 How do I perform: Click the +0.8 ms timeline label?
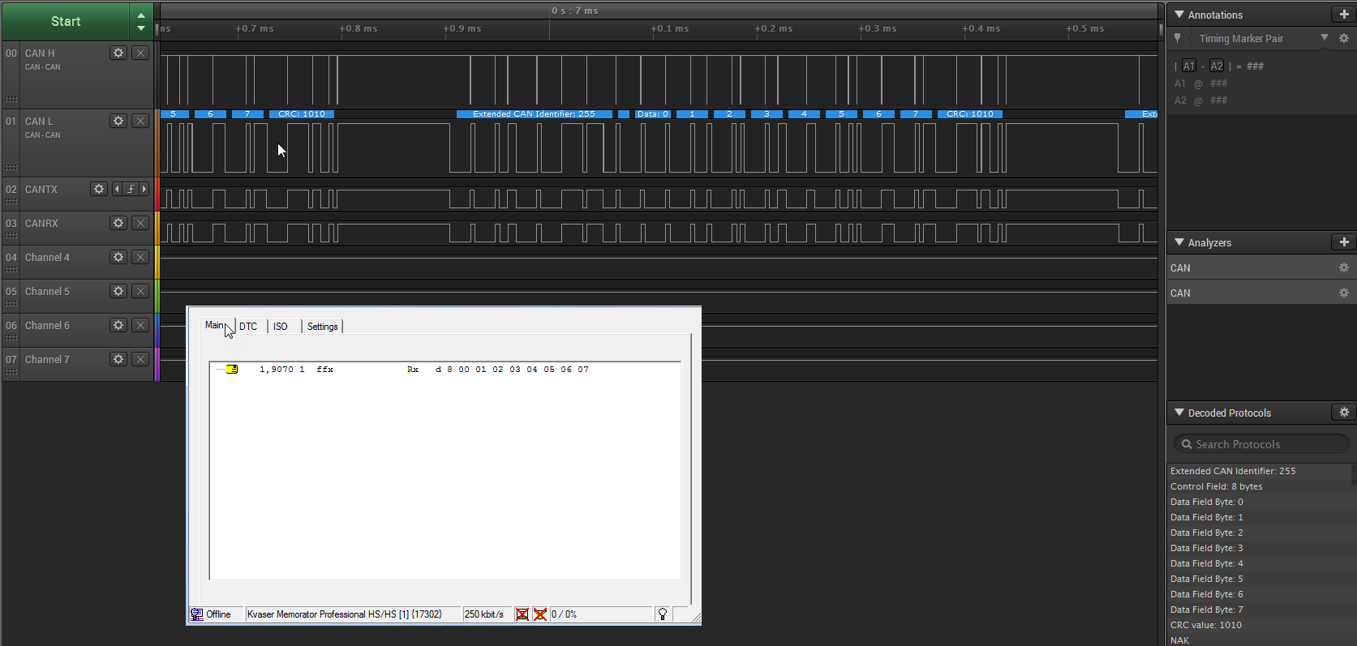pyautogui.click(x=359, y=28)
